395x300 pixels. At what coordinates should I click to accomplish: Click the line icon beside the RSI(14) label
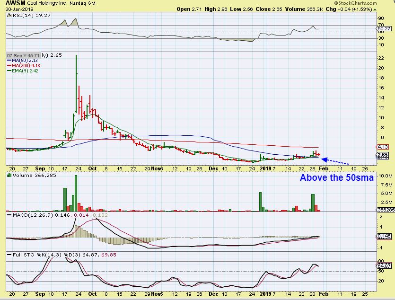tap(9, 15)
